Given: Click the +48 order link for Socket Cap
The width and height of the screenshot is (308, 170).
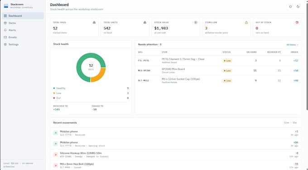Looking at the screenshot, I should [x=296, y=80].
